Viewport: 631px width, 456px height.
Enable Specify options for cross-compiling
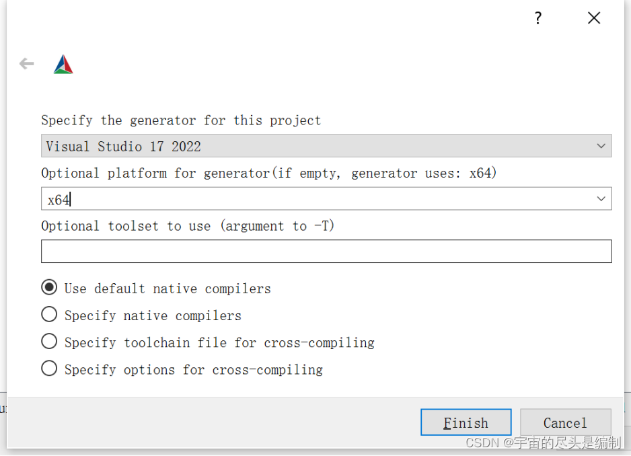click(x=49, y=368)
